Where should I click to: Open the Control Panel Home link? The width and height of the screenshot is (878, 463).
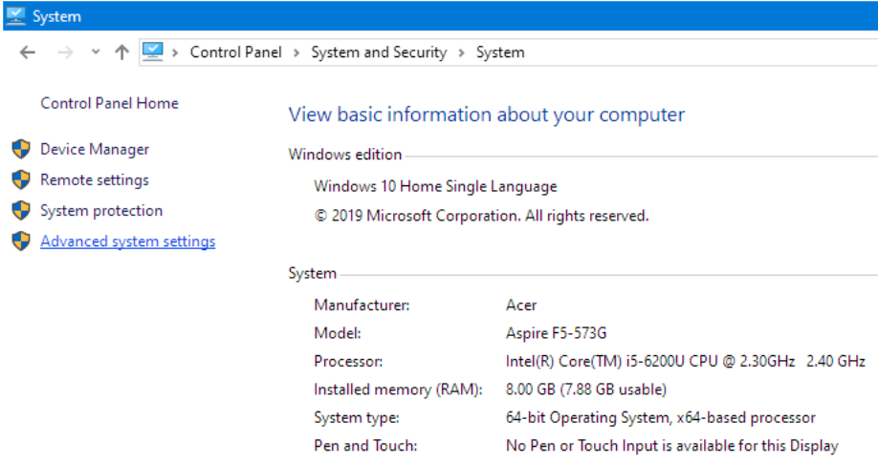coord(109,103)
